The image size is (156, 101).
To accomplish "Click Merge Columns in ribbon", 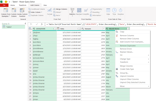I will 60,9.
